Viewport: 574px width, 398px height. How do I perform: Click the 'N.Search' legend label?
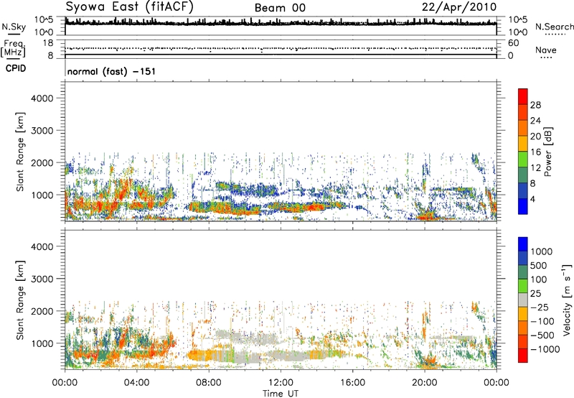pos(554,27)
